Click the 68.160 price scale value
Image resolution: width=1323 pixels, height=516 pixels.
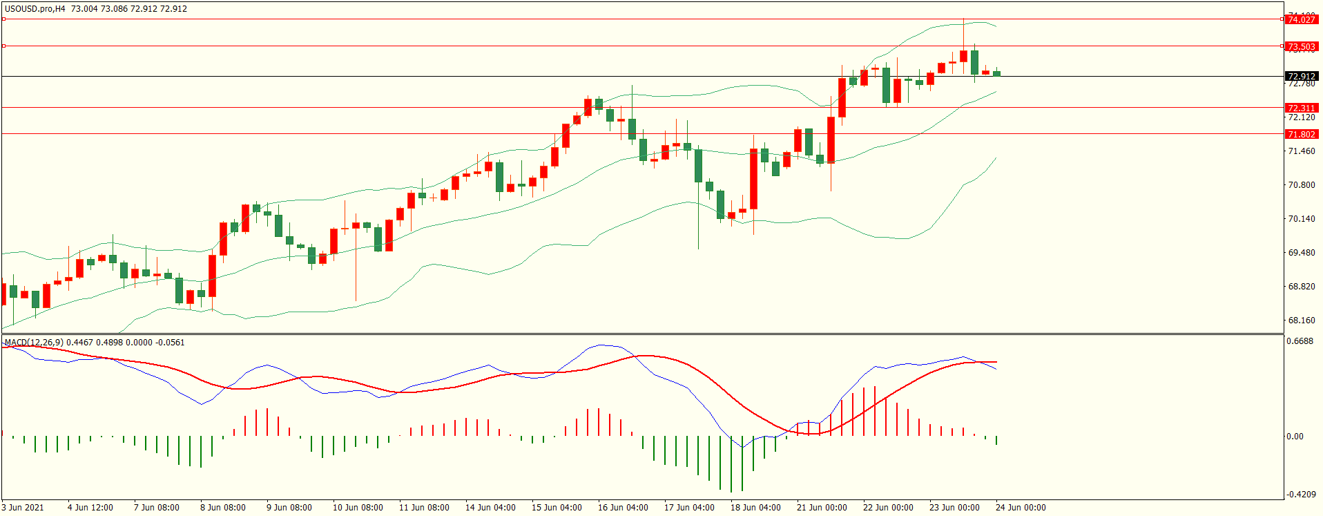(x=1302, y=321)
